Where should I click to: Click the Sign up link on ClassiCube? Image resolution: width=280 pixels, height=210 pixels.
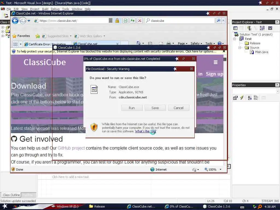coord(214,74)
